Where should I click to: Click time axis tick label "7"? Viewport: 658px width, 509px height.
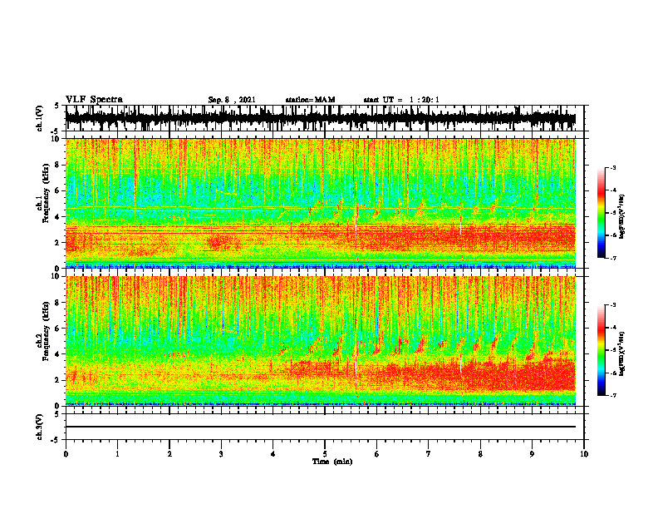(x=429, y=454)
